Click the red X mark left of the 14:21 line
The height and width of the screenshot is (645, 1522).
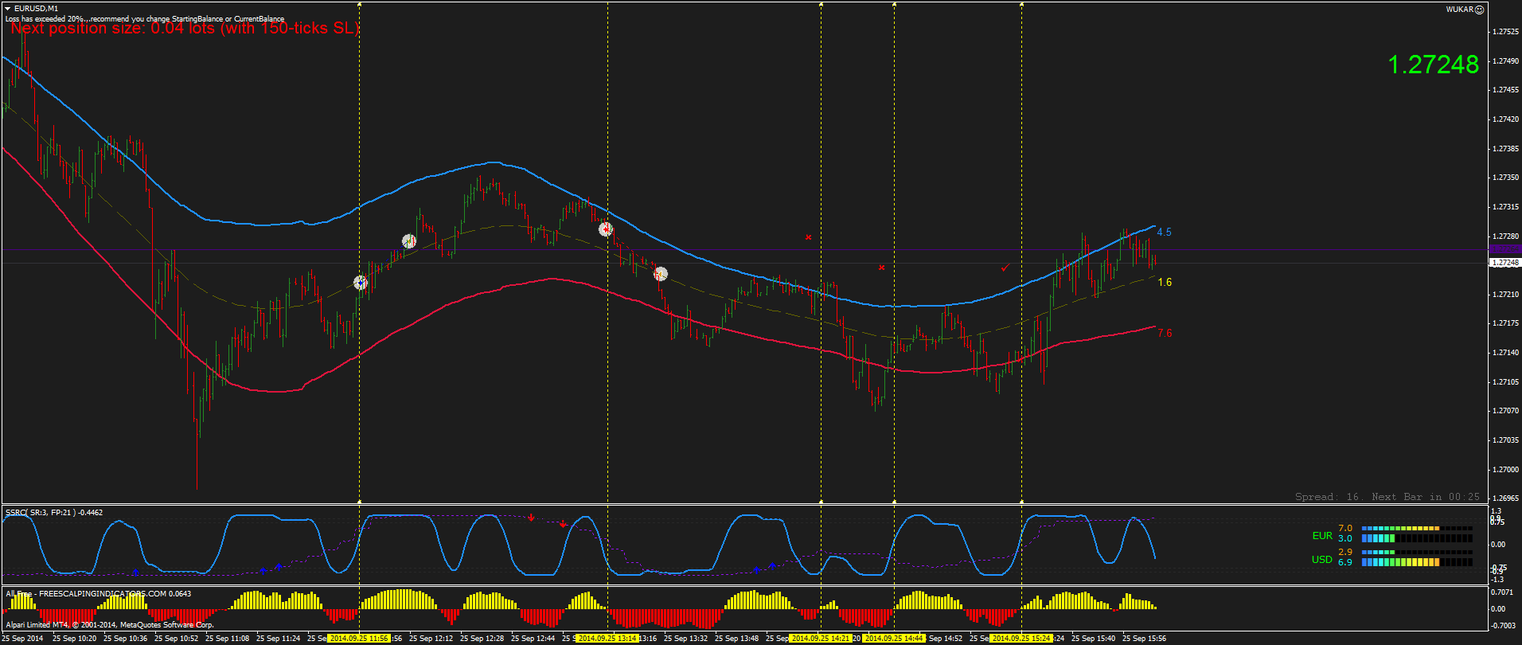click(x=808, y=237)
